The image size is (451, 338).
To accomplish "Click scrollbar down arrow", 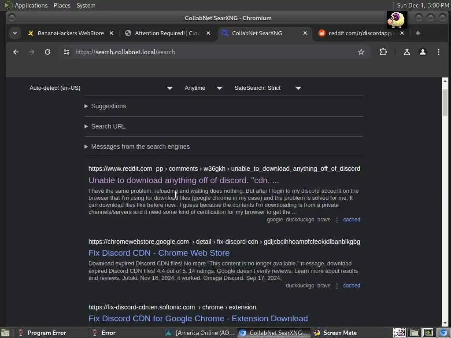I will [445, 323].
